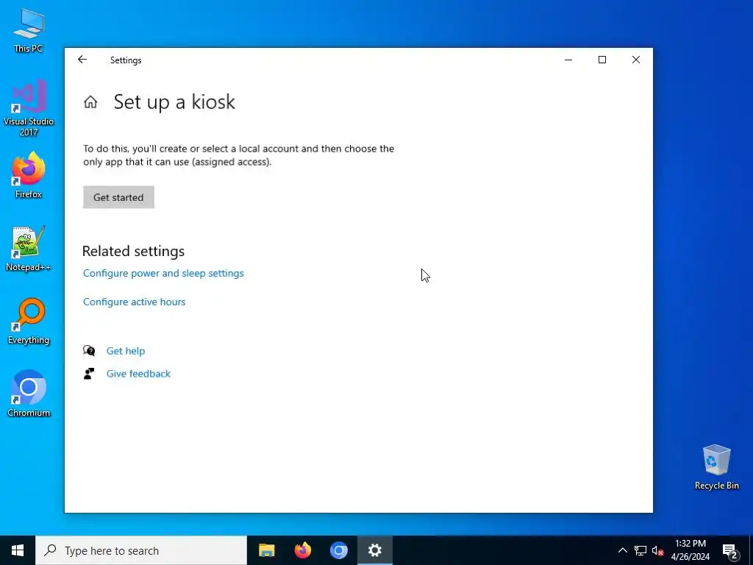Viewport: 753px width, 565px height.
Task: Open the Give feedback link
Action: coord(138,374)
